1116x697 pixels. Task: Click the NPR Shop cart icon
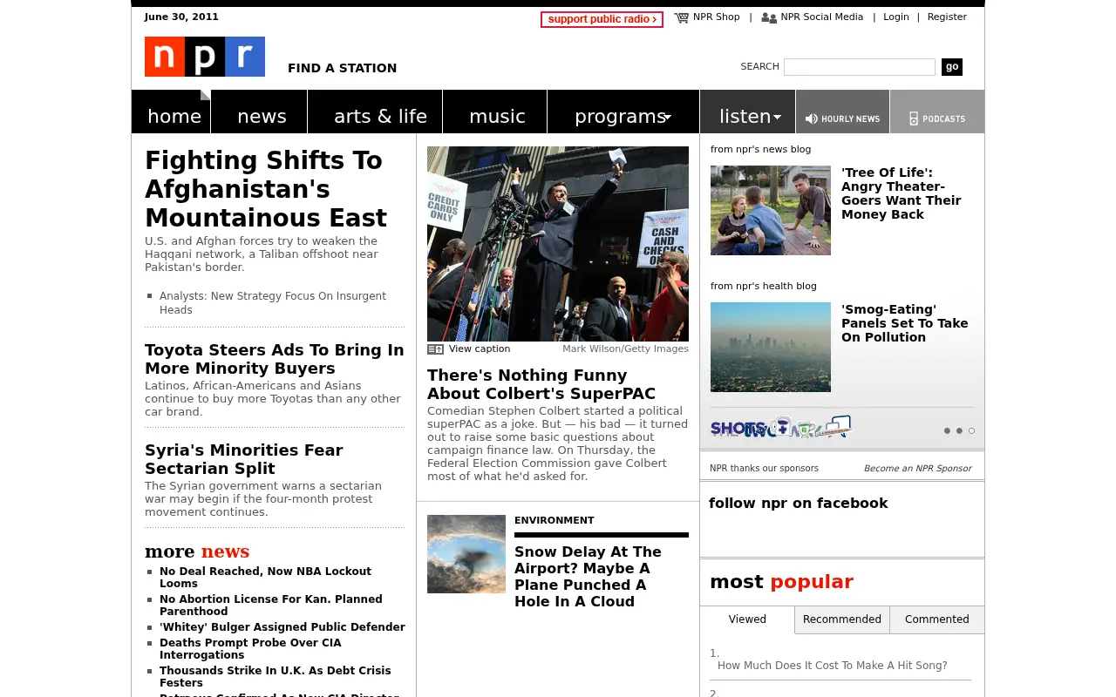coord(681,17)
